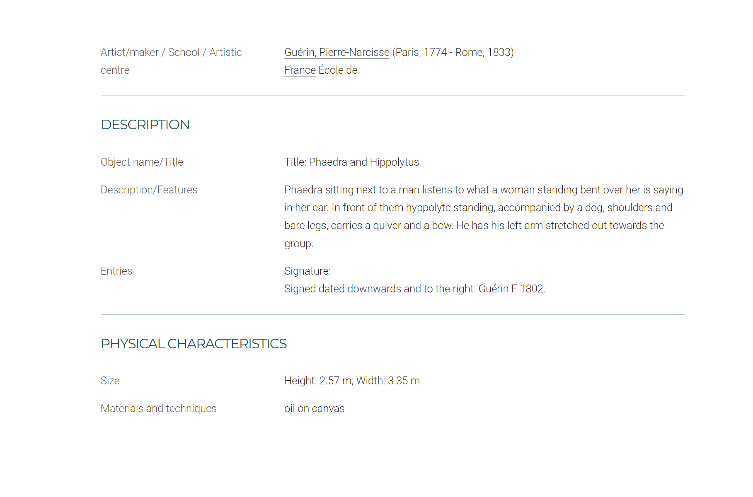Select the Description/Features field label
This screenshot has width=753, height=497.
[x=149, y=190]
